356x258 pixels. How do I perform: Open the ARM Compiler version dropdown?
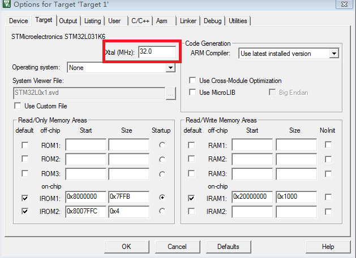coord(334,54)
